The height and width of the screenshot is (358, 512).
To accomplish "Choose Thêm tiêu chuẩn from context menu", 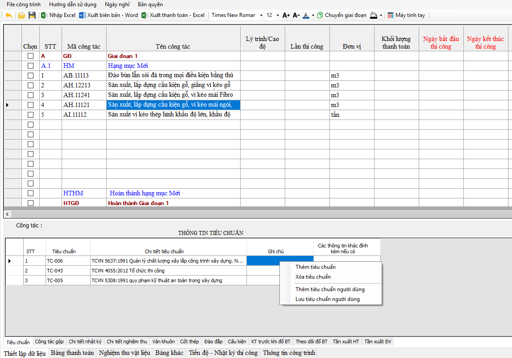I will pyautogui.click(x=315, y=267).
